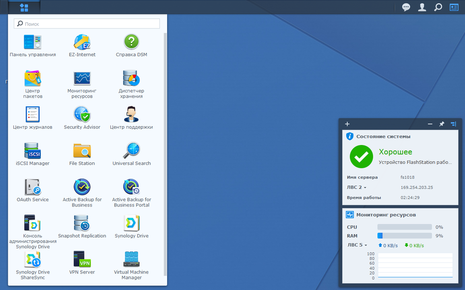
Task: Open user options menu icon
Action: pos(422,7)
